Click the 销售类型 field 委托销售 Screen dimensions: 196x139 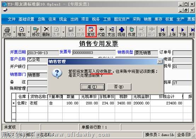click(146, 53)
